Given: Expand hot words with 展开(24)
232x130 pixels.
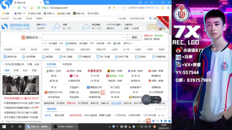Looking at the screenshot, I should click(129, 44).
